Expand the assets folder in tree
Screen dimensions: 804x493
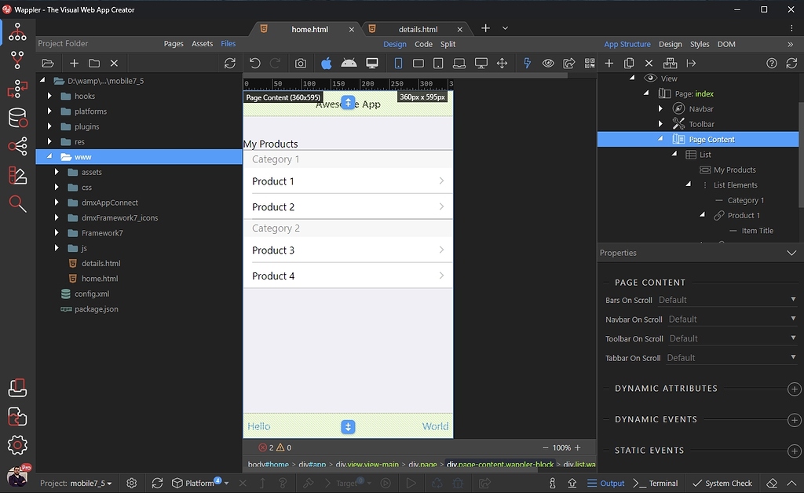[x=57, y=172]
